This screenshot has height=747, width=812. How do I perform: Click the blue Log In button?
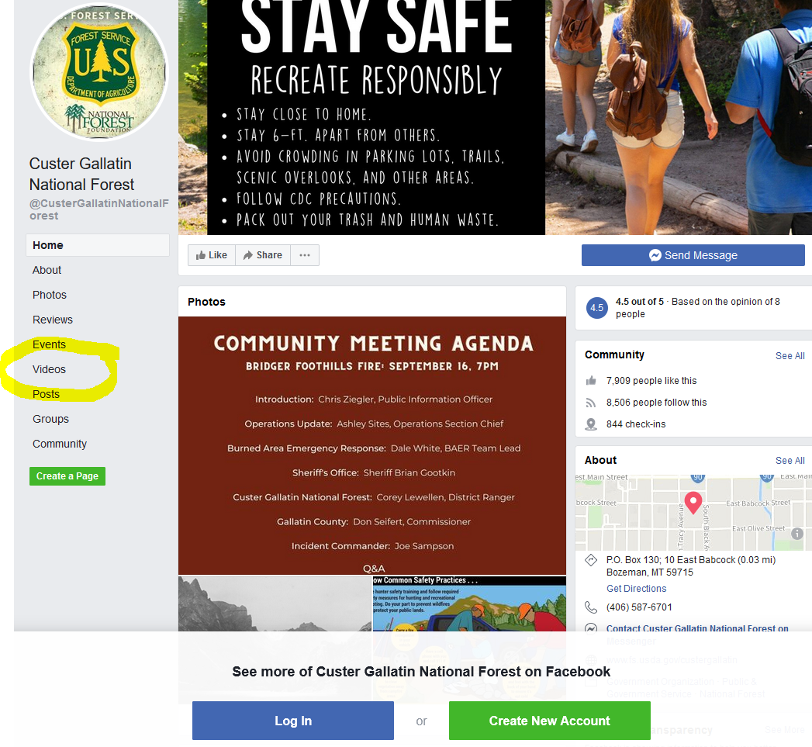[293, 721]
